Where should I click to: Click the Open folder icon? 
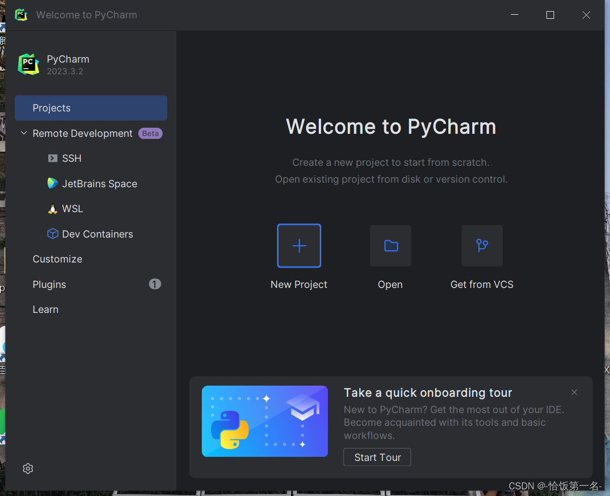390,246
